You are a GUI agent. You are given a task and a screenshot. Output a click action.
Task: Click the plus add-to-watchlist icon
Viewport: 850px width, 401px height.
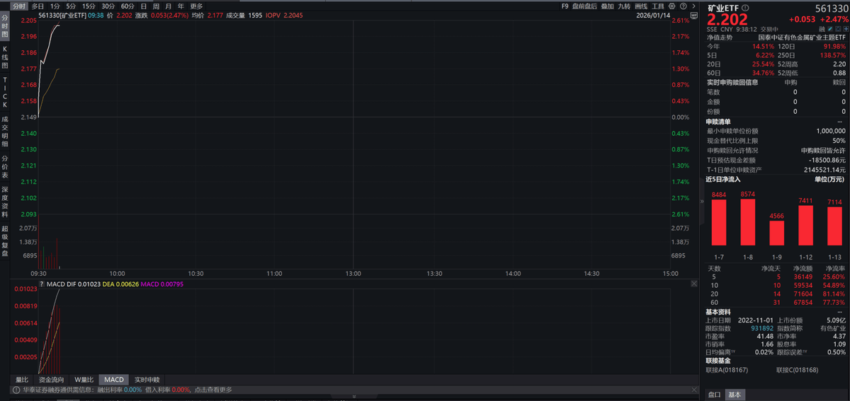point(844,29)
